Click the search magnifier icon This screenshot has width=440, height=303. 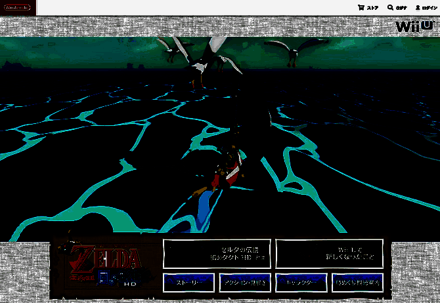pos(391,8)
